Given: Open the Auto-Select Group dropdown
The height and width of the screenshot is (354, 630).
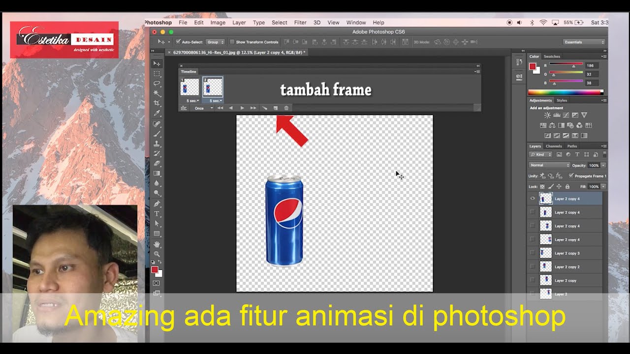Looking at the screenshot, I should (x=215, y=42).
